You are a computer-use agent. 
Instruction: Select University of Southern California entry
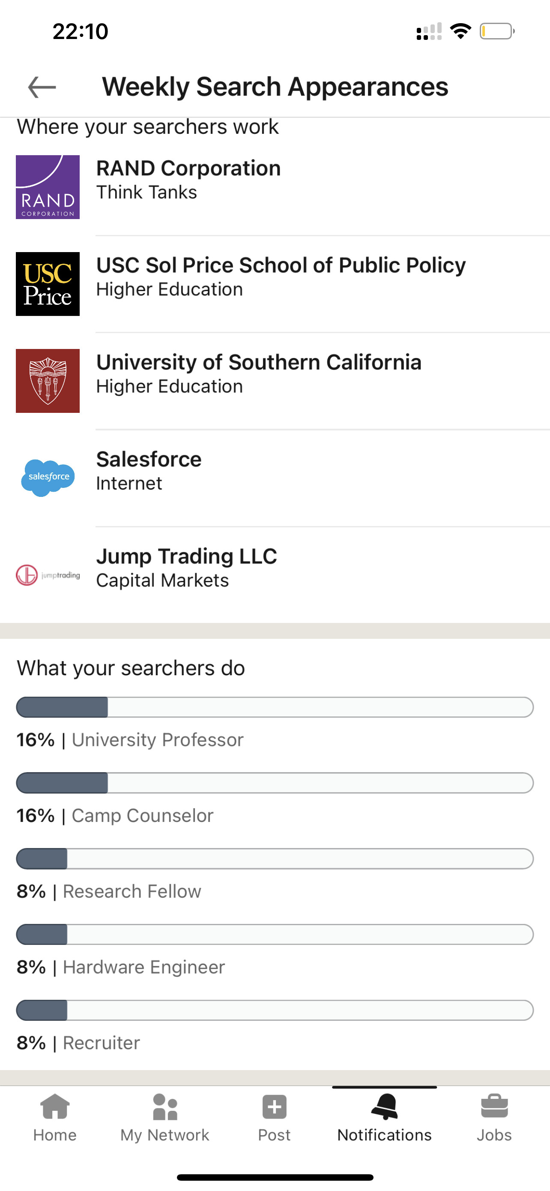click(259, 362)
